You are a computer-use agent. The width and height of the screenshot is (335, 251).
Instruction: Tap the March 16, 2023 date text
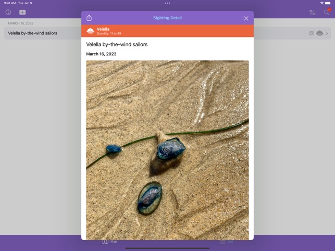point(101,54)
